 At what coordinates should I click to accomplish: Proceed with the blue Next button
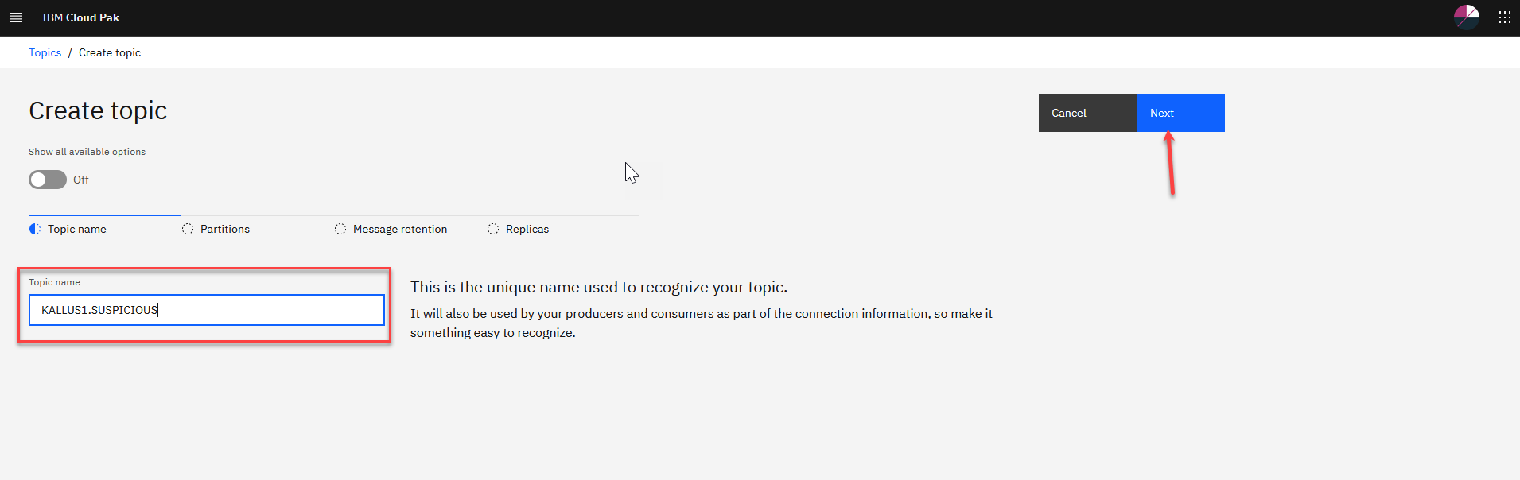[x=1180, y=113]
